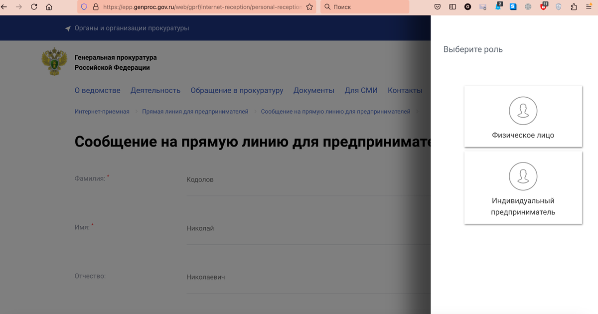Click the Отчество field containing Николаевич
This screenshot has height=314, width=598.
[308, 278]
